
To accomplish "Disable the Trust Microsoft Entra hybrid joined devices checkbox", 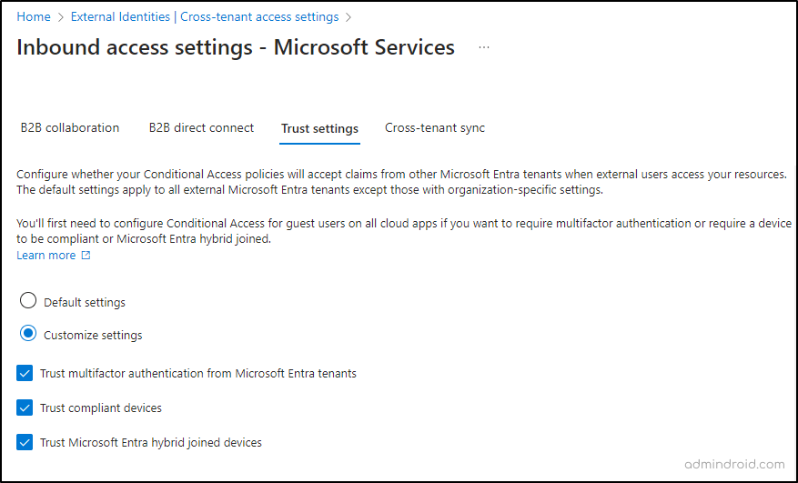I will [25, 442].
